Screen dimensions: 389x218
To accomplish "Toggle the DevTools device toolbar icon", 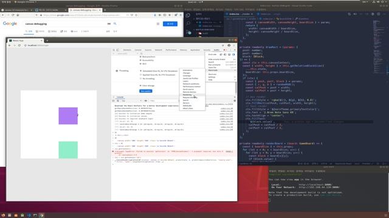I will (118, 50).
